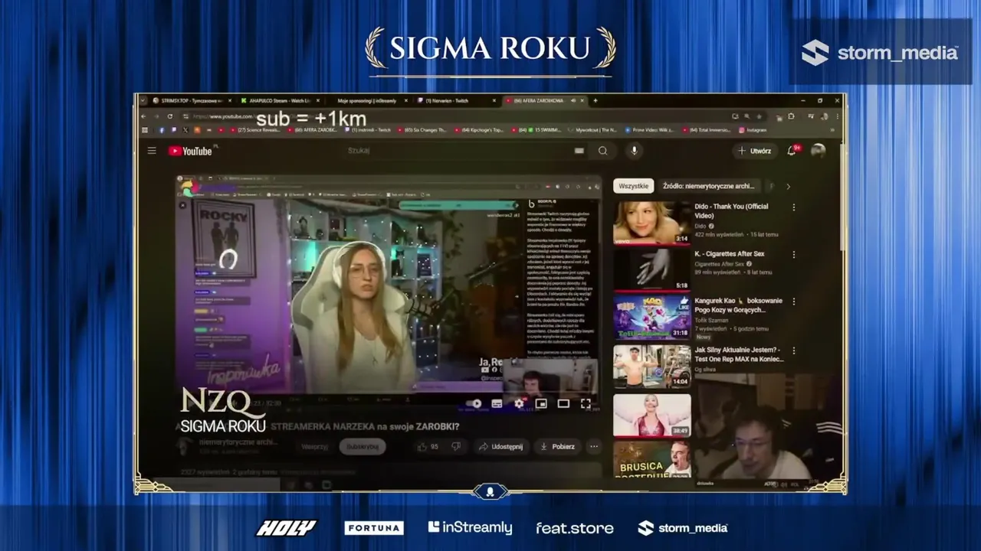Image resolution: width=981 pixels, height=551 pixels.
Task: Open options menu for Dido video
Action: [x=793, y=207]
